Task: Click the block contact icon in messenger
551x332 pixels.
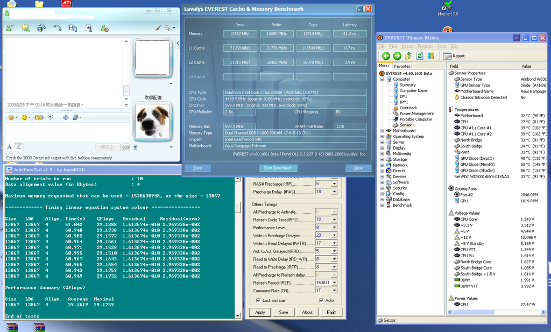Action: coord(104,28)
